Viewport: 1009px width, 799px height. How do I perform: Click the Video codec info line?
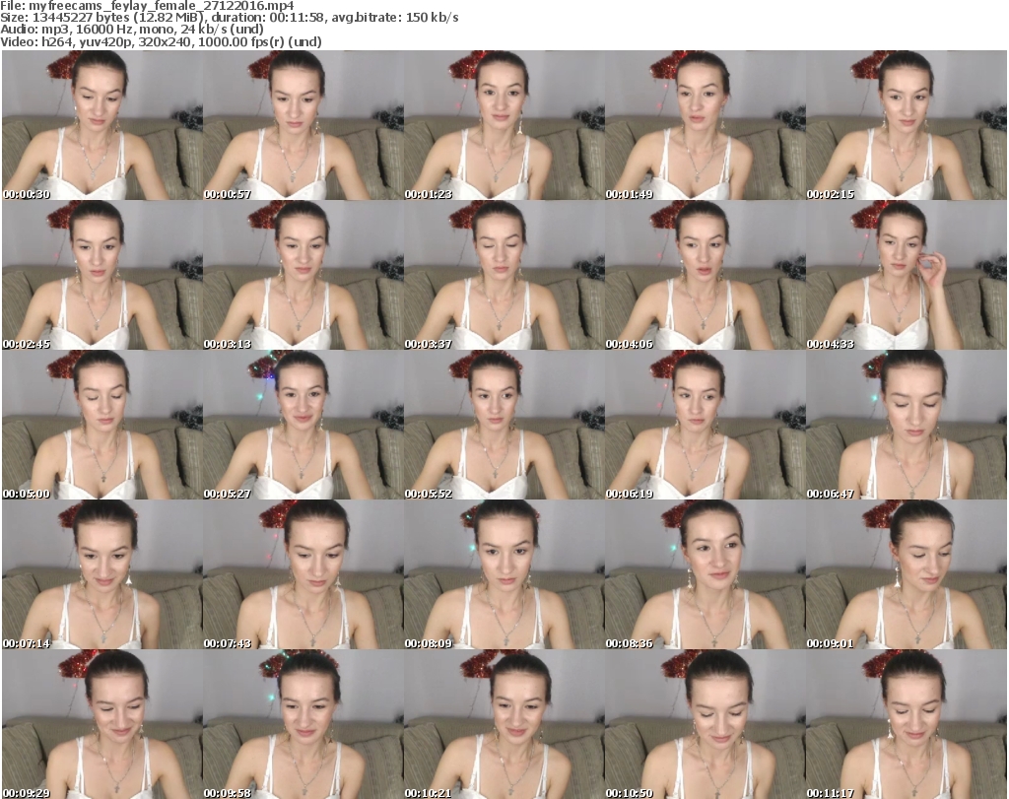(x=162, y=42)
